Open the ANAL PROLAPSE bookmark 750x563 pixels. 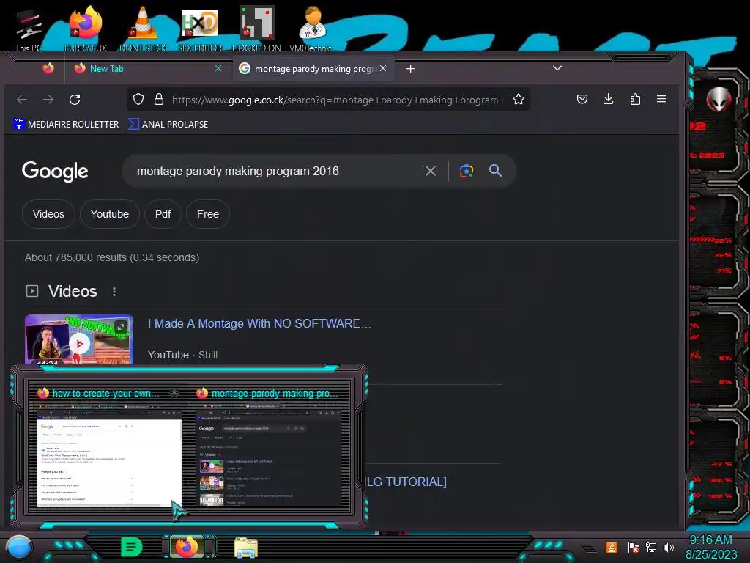pyautogui.click(x=168, y=125)
